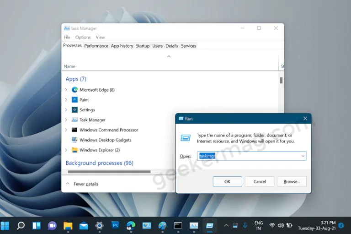Close the Run dialog
The image size is (351, 234).
coord(305,119)
